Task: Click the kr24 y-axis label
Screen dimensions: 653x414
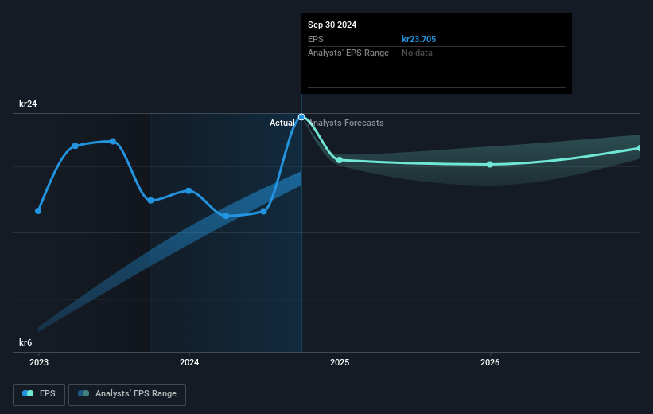Action: pyautogui.click(x=28, y=103)
